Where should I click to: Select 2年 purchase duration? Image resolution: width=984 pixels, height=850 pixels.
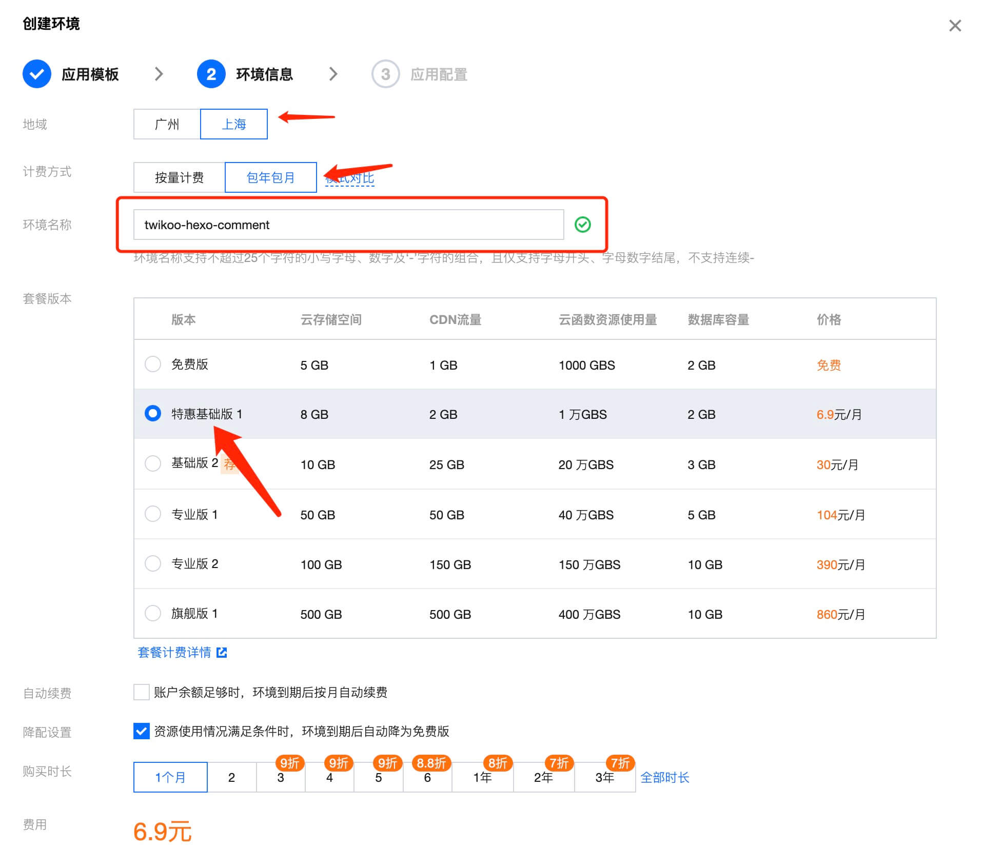coord(543,777)
